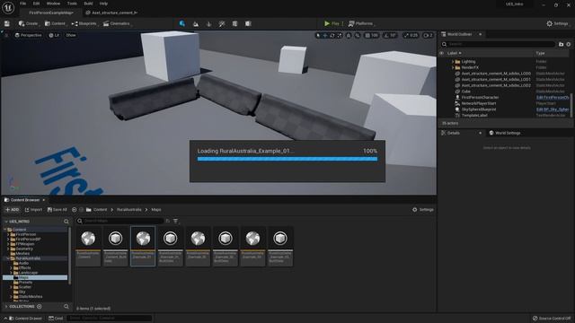This screenshot has width=575, height=323.
Task: Open the Window menu
Action: point(53,4)
